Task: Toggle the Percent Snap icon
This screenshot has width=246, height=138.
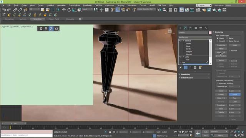Action: [x=123, y=10]
